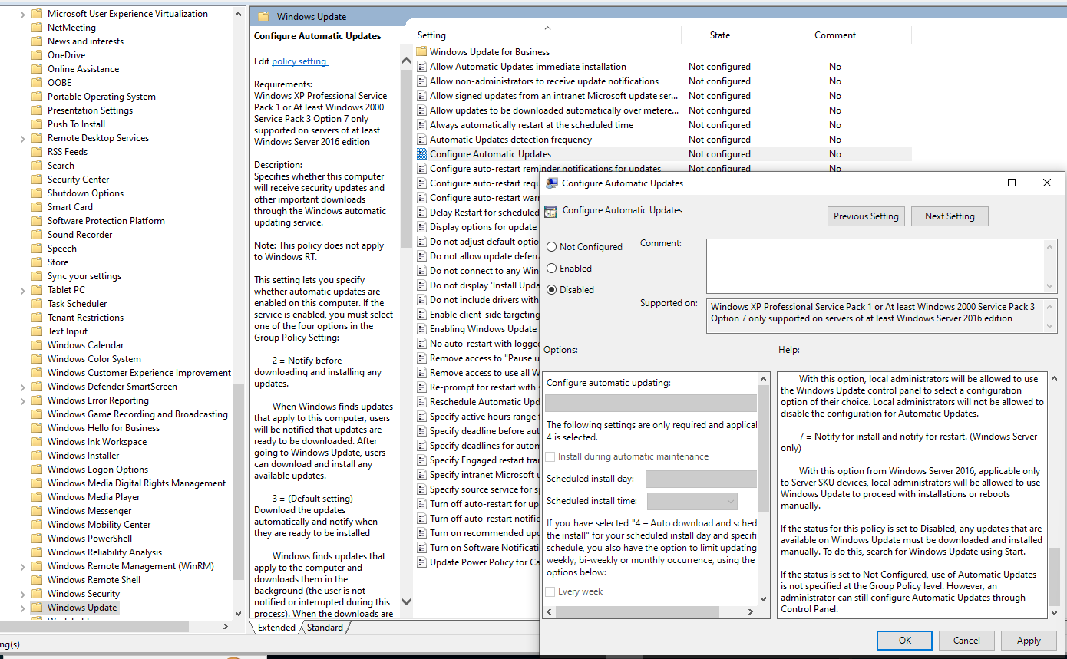Switch to the Extended tab

click(276, 628)
